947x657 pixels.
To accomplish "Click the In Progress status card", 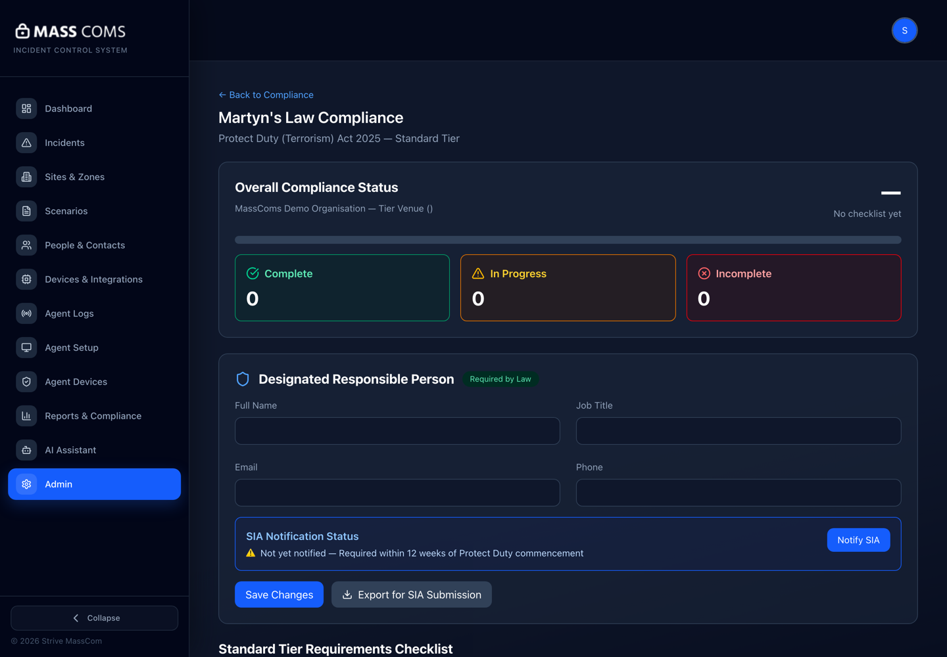I will pos(568,288).
